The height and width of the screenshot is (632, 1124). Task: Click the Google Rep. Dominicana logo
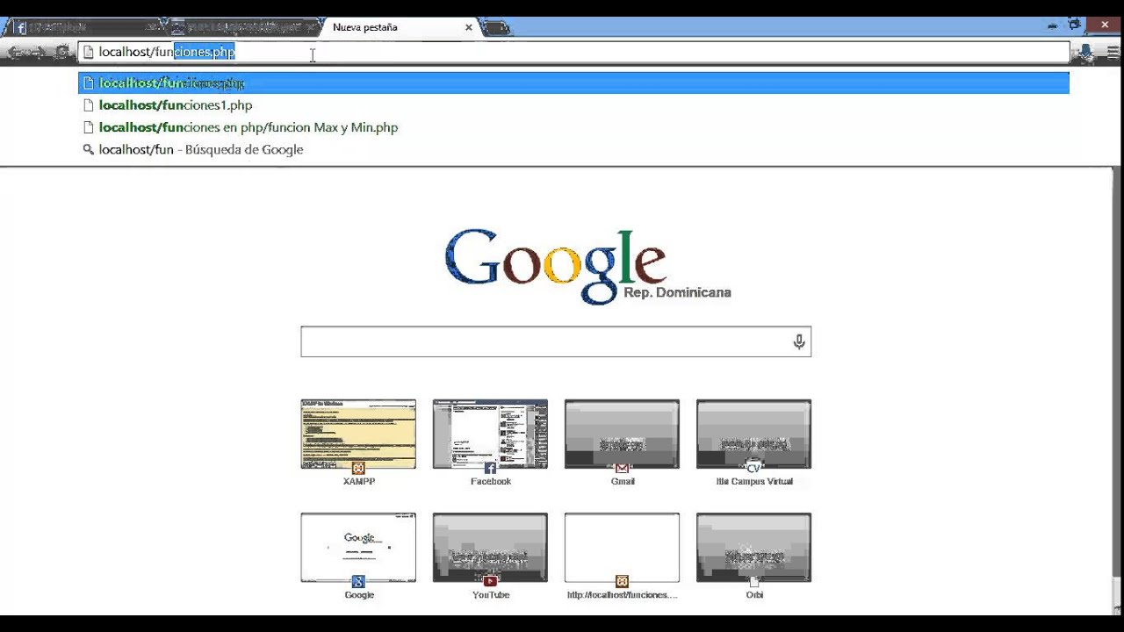(x=587, y=266)
